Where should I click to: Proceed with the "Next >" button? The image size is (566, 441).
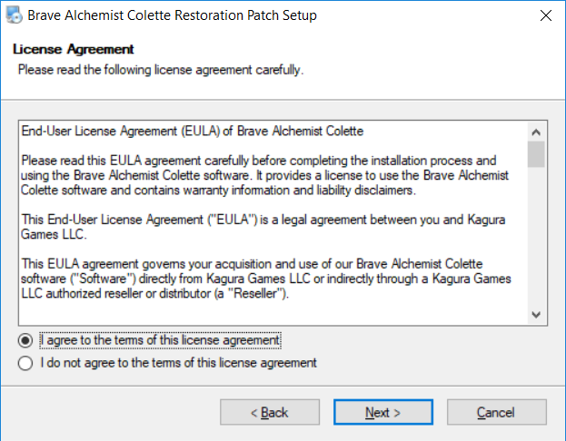pyautogui.click(x=383, y=413)
